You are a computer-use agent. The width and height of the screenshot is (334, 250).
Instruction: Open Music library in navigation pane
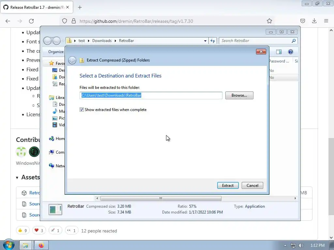59,111
